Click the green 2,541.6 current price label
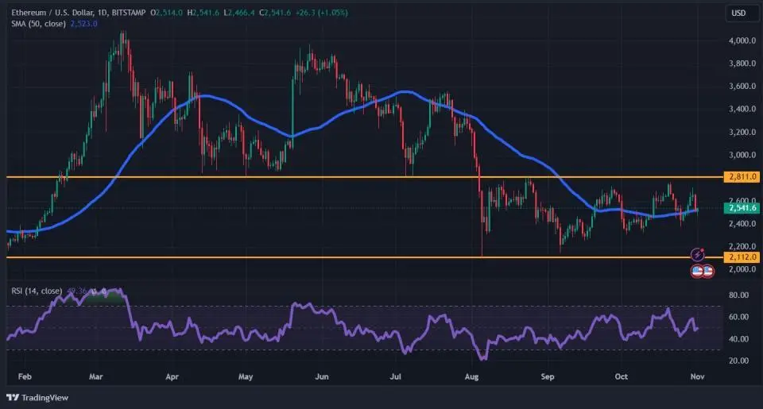The image size is (763, 409). pyautogui.click(x=741, y=208)
